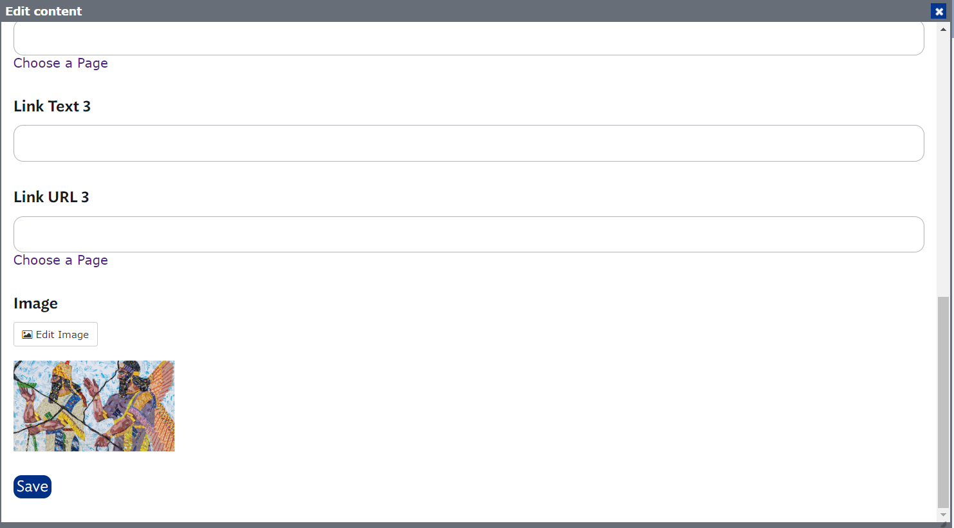954x528 pixels.
Task: Click the dialog resize grip corner icon
Action: point(944,524)
